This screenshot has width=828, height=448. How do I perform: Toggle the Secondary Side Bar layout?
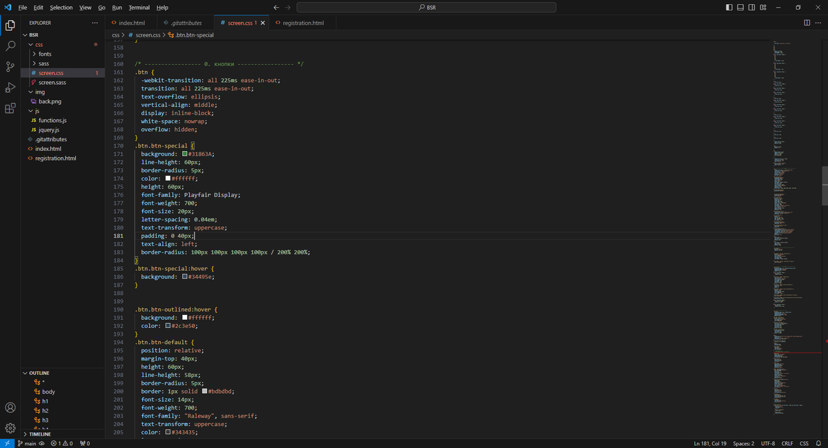click(752, 8)
